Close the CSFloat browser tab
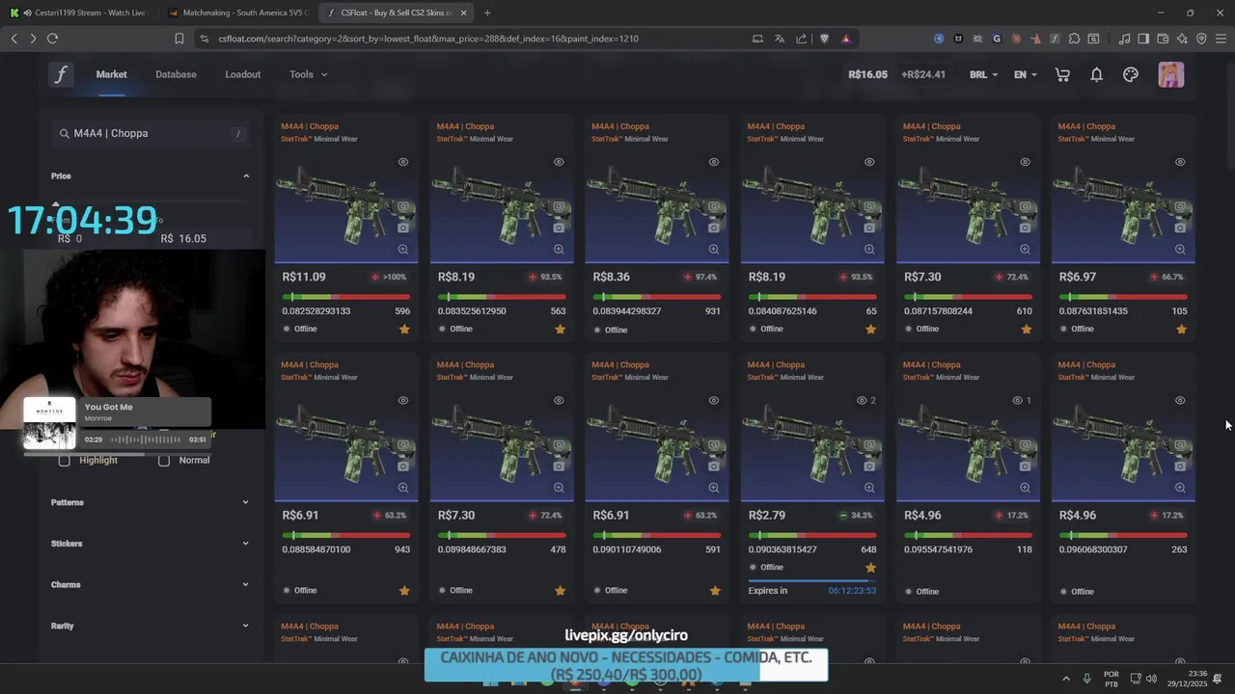The image size is (1235, 694). pos(463,13)
